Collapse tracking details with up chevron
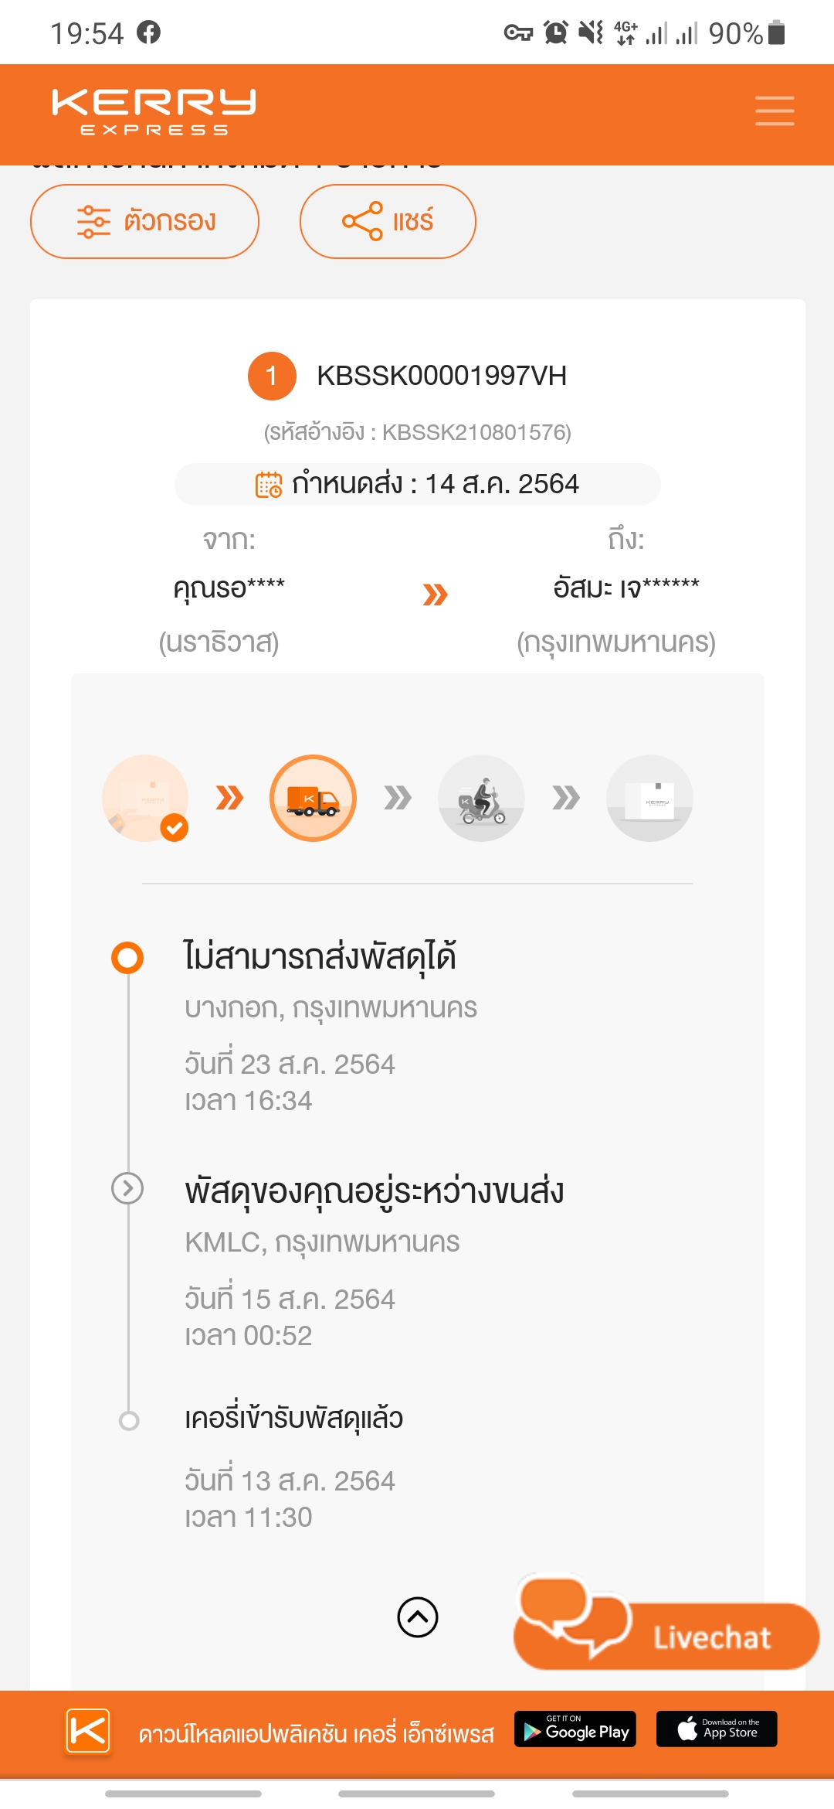 tap(418, 1617)
